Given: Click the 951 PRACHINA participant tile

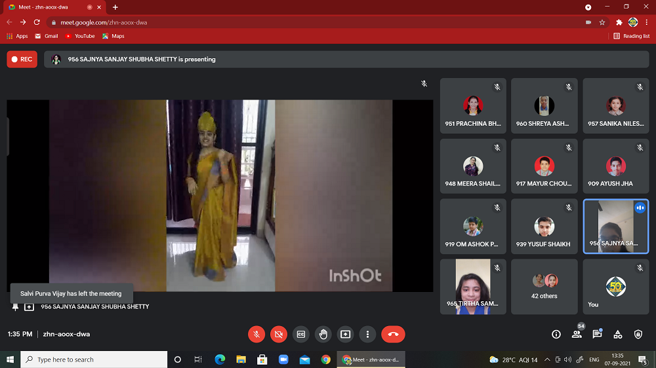Looking at the screenshot, I should [473, 106].
